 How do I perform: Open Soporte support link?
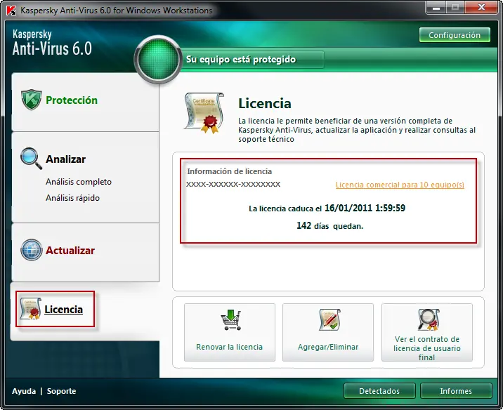(62, 391)
